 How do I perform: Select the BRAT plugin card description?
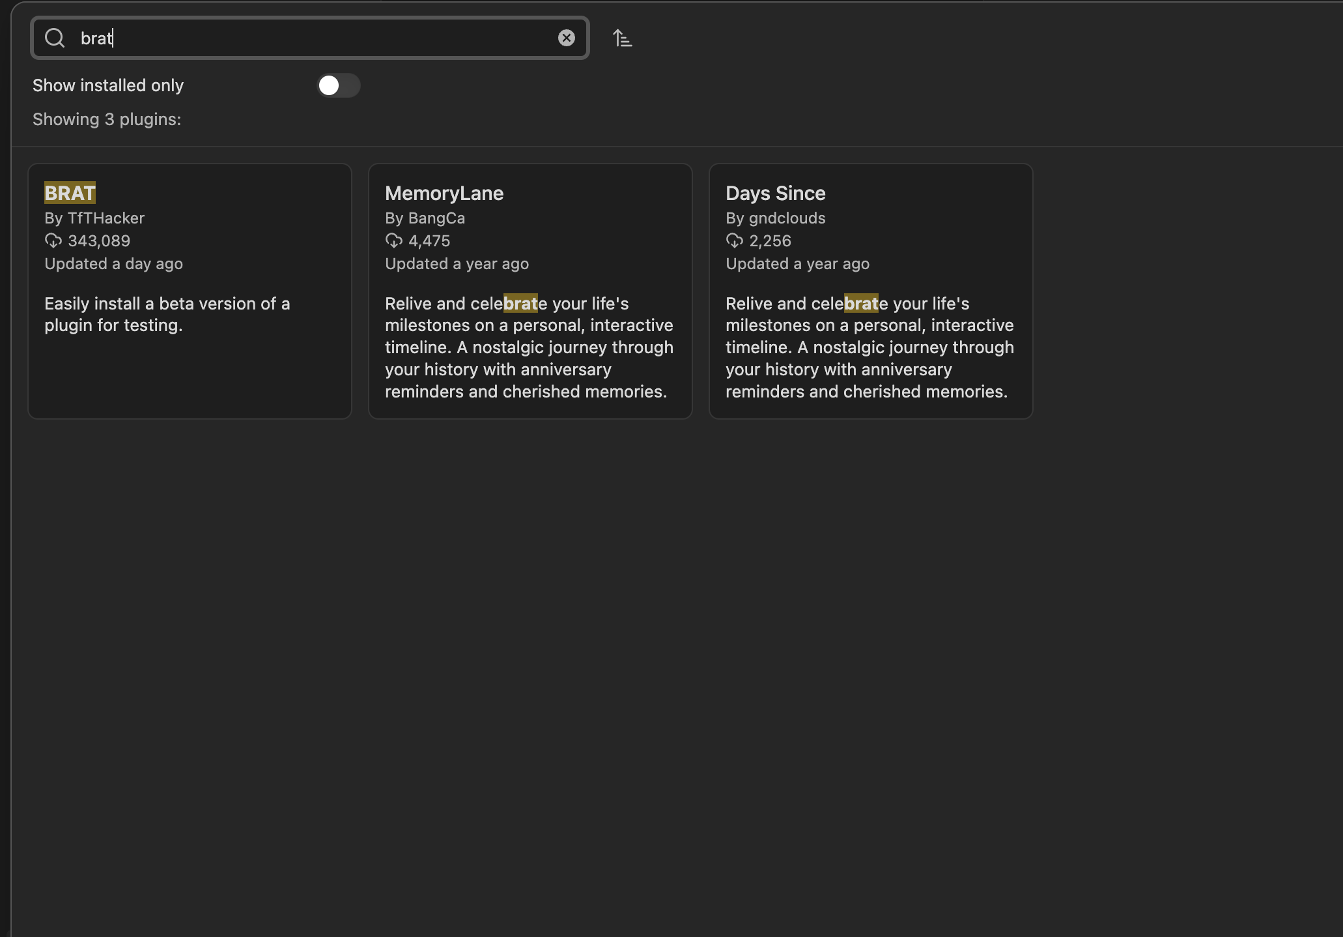click(167, 314)
